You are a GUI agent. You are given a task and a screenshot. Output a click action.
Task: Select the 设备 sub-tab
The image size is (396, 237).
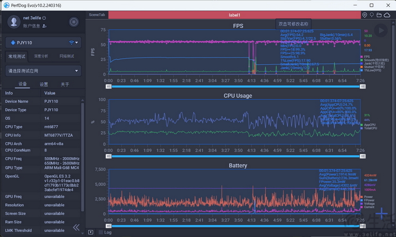coord(23,84)
